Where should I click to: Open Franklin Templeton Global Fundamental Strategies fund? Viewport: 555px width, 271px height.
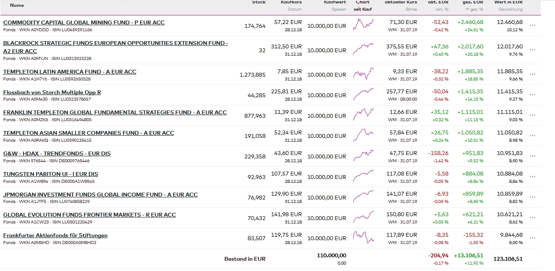point(115,113)
